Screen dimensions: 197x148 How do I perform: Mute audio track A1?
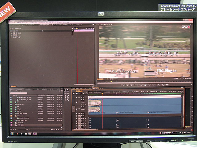pyautogui.click(x=83, y=118)
